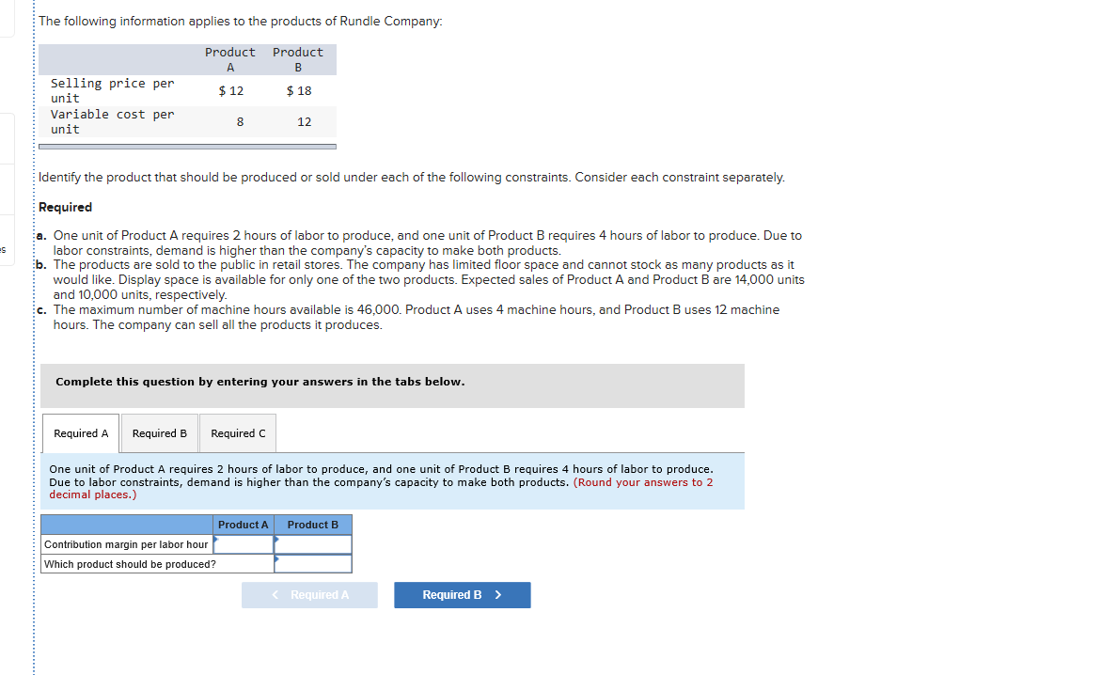Click 'Which product should be produced?' label
1101x675 pixels.
pyautogui.click(x=130, y=564)
